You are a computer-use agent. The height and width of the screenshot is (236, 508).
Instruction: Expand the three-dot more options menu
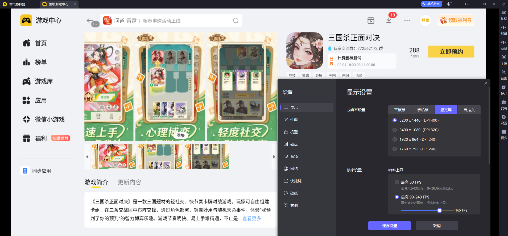click(x=407, y=20)
